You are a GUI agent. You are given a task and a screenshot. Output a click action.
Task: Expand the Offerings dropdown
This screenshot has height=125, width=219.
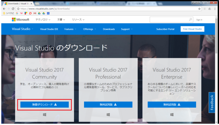[90, 29]
